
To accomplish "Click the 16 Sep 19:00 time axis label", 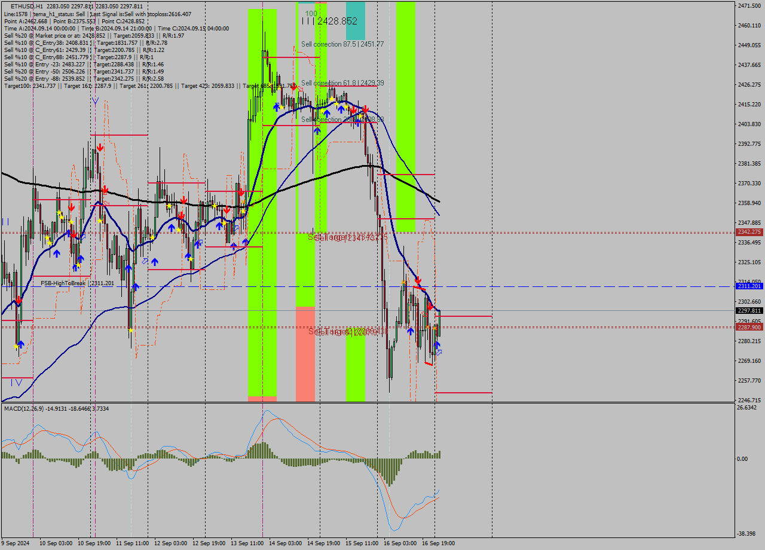I will pos(439,543).
